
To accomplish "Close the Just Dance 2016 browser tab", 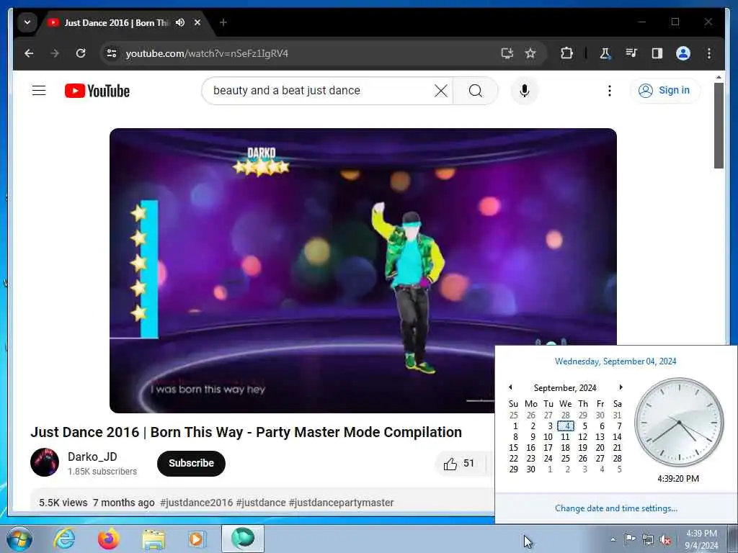I will pyautogui.click(x=197, y=22).
